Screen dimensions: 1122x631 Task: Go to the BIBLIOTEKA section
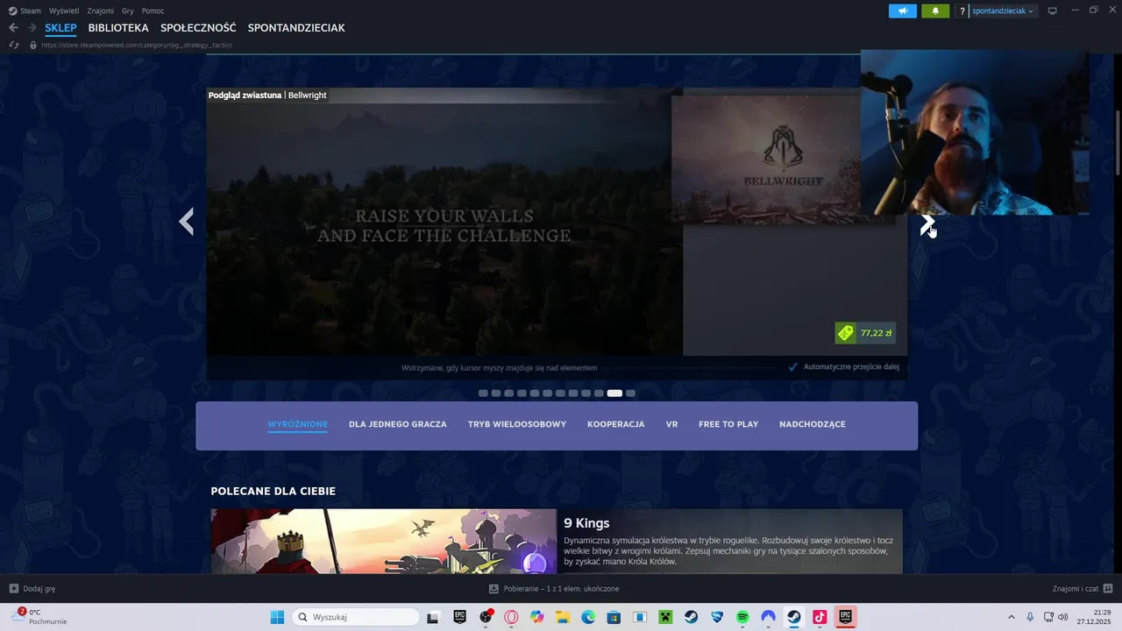coord(118,28)
